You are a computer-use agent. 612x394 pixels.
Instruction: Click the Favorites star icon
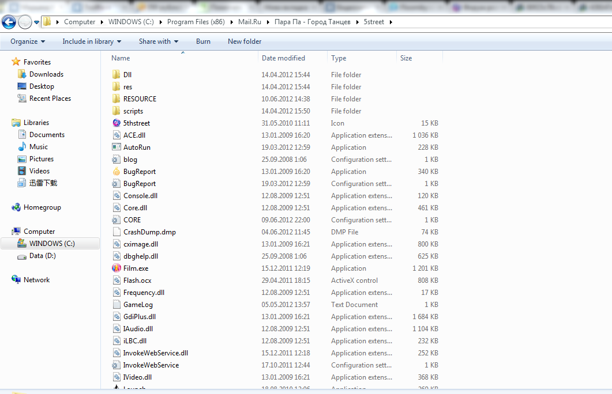16,62
